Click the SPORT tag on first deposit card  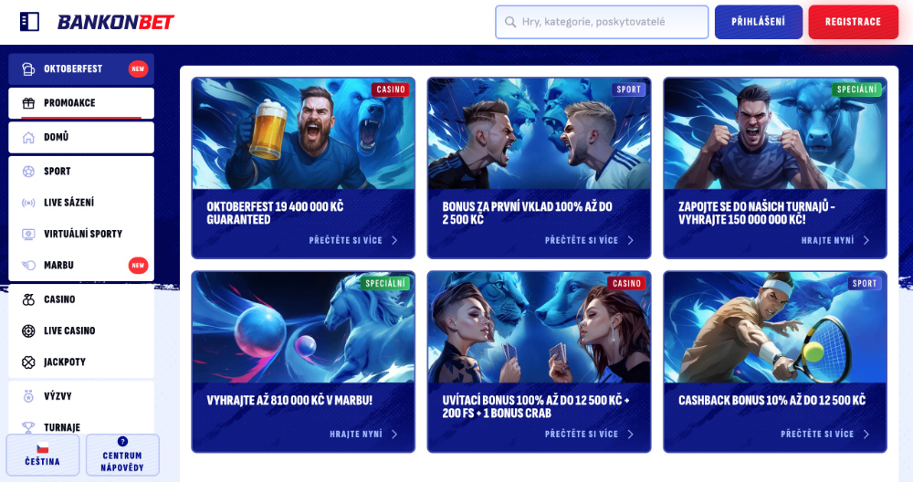pos(628,89)
